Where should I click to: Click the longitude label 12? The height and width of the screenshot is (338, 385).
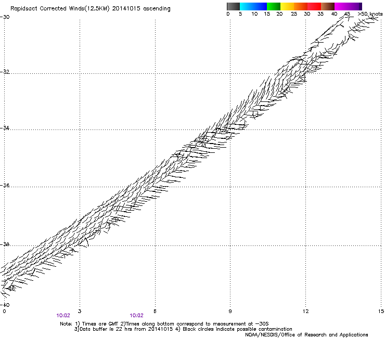(x=305, y=311)
